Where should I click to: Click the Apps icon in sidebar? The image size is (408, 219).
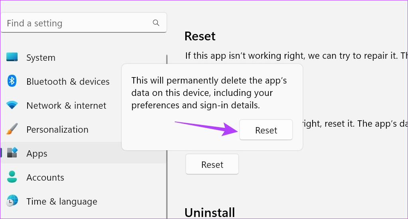(12, 153)
